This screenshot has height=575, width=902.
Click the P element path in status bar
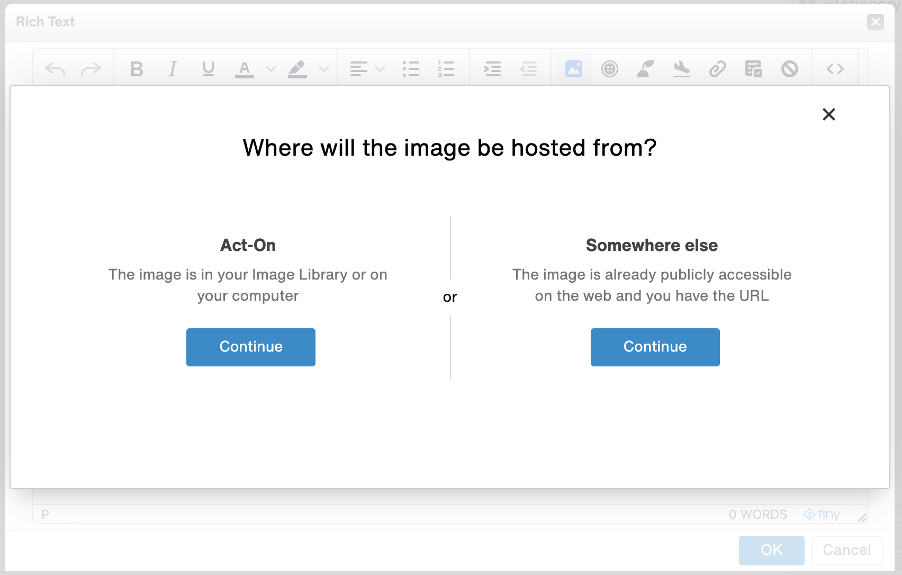(x=46, y=515)
